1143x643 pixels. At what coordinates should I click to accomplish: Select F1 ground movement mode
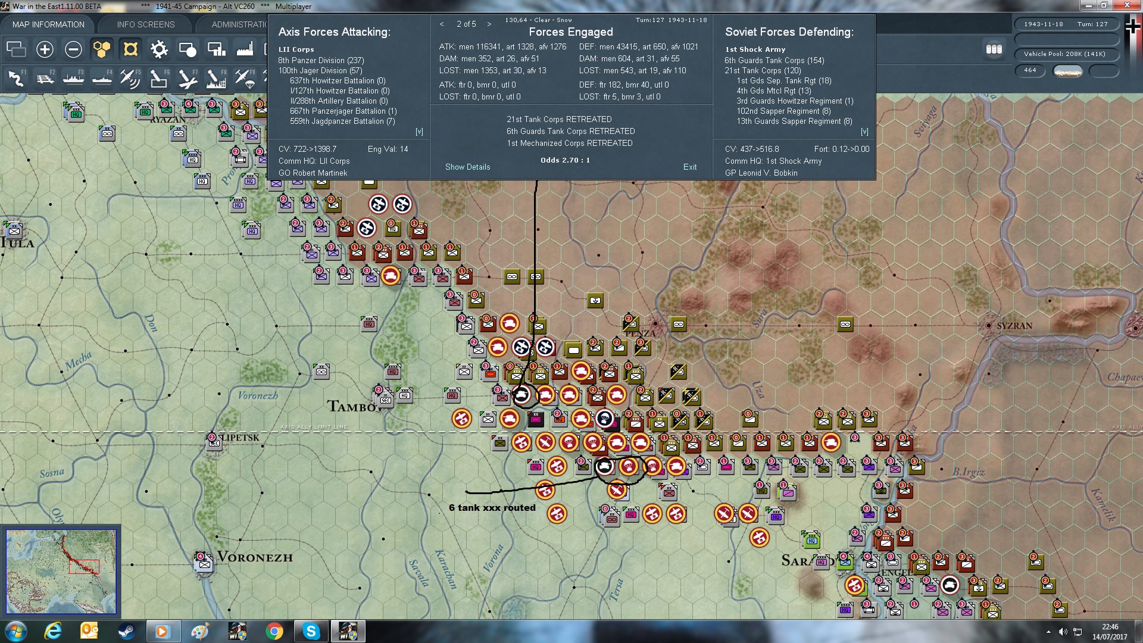[x=16, y=79]
